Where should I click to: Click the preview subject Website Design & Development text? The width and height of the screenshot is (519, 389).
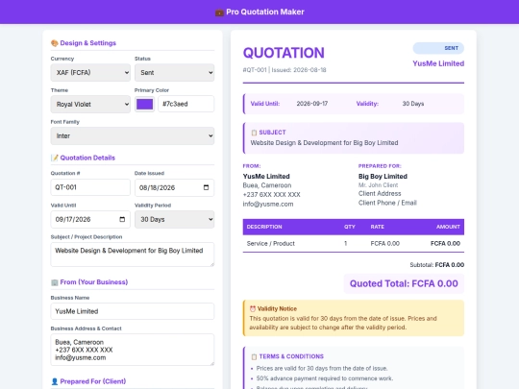[324, 143]
